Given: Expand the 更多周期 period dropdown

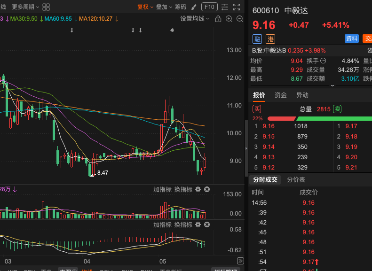Looking at the screenshot, I should coord(25,7).
